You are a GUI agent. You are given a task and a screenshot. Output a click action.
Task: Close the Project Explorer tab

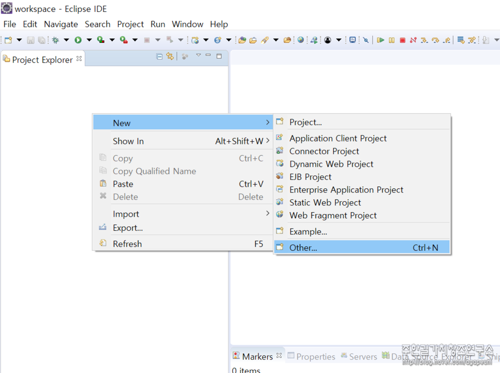tap(79, 58)
